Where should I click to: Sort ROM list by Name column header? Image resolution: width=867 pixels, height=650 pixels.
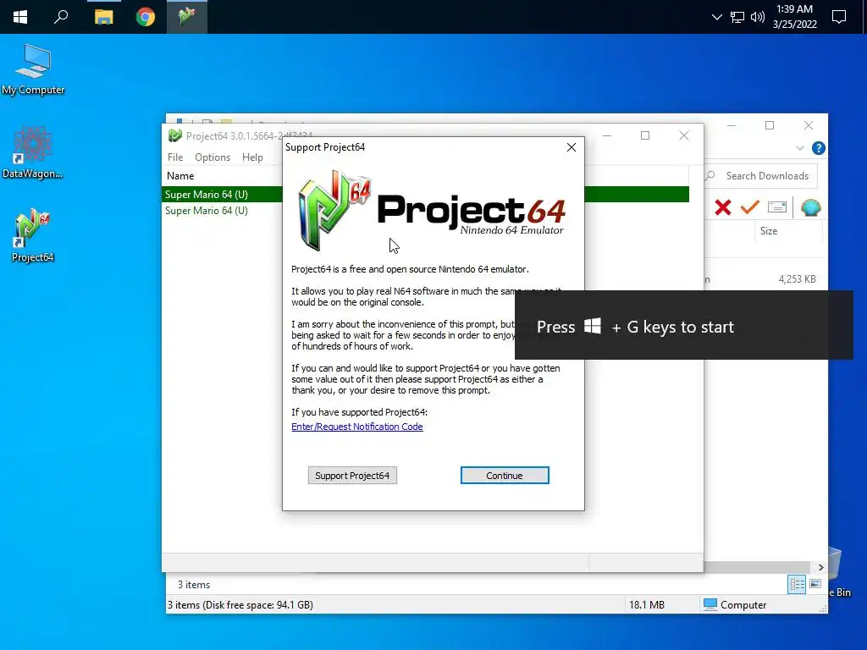coord(180,176)
